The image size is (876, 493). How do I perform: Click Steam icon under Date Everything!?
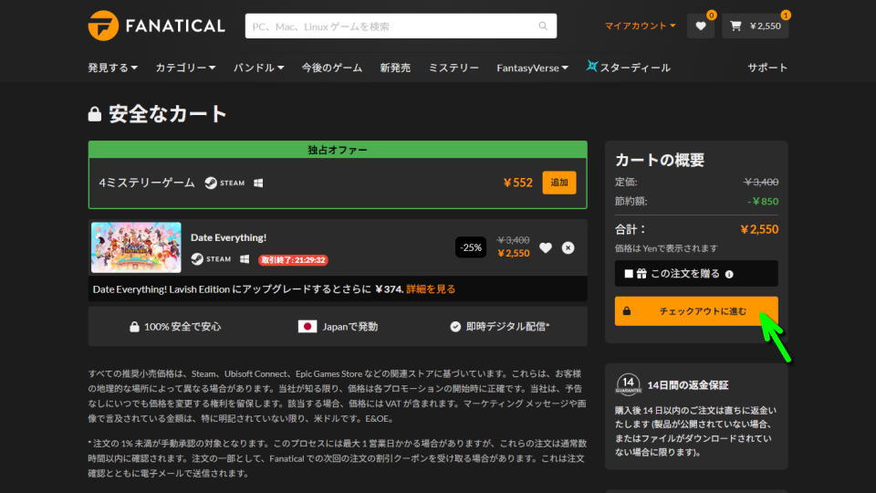pos(197,258)
